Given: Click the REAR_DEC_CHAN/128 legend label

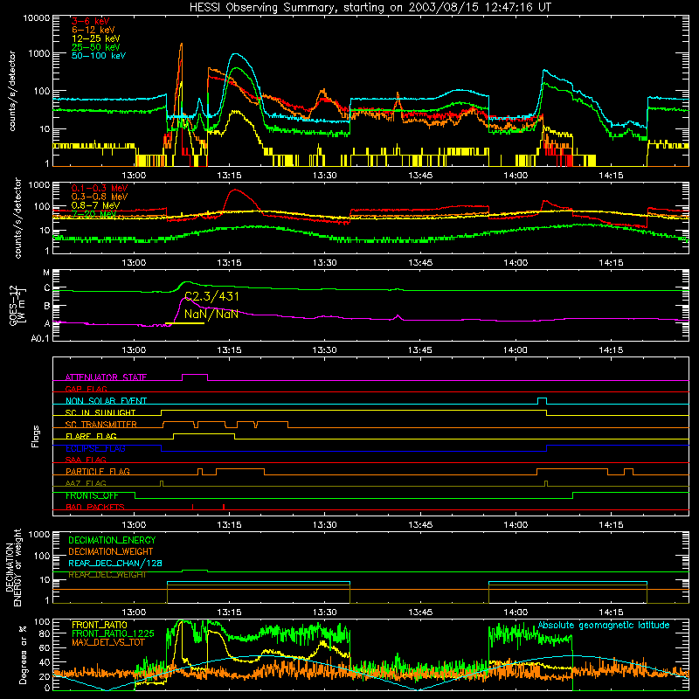Looking at the screenshot, I should tap(115, 563).
